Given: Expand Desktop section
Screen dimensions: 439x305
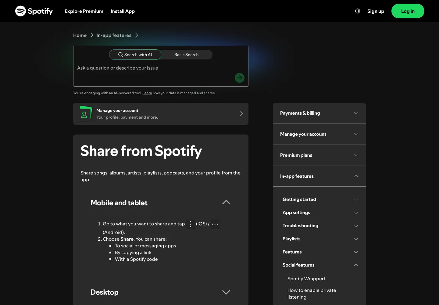Looking at the screenshot, I should pyautogui.click(x=161, y=292).
